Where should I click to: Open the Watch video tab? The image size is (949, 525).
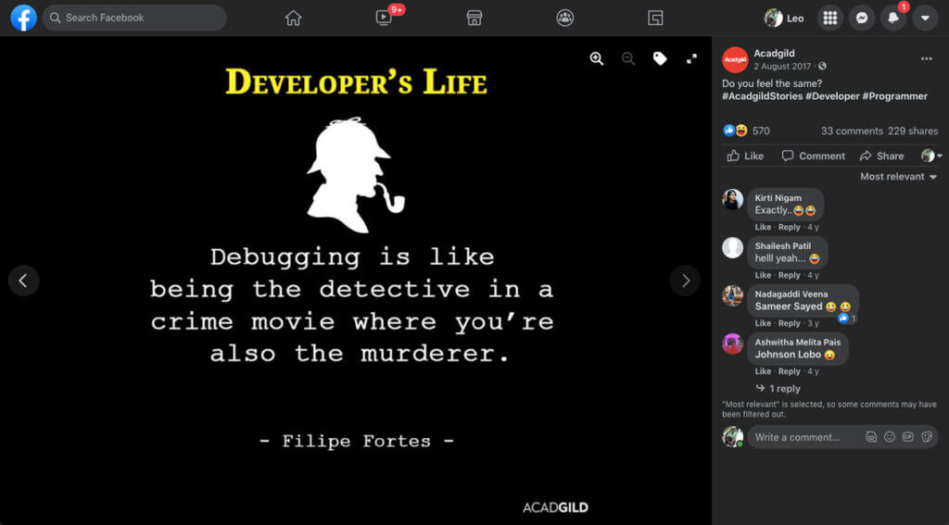(x=385, y=18)
